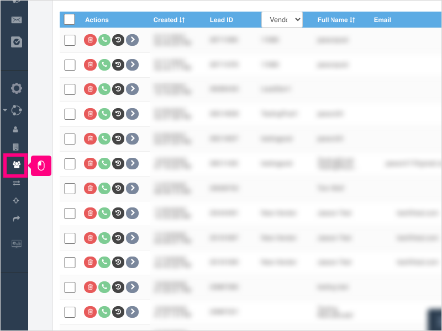This screenshot has height=331, width=442.
Task: Open the building icon in sidebar
Action: [x=16, y=147]
